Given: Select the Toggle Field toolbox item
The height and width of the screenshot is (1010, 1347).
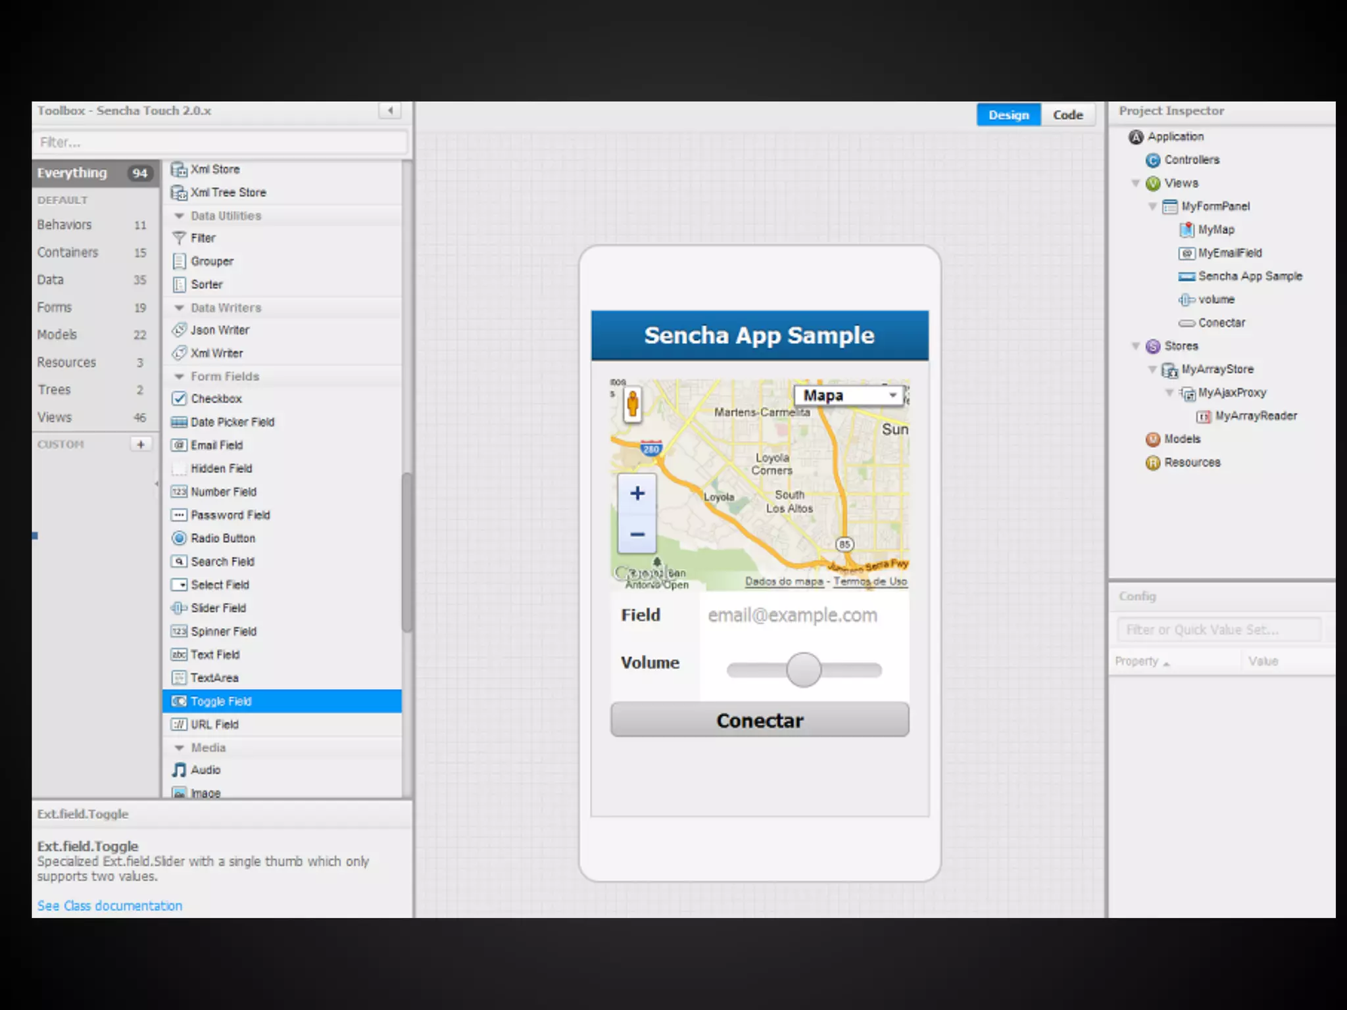Looking at the screenshot, I should (221, 701).
